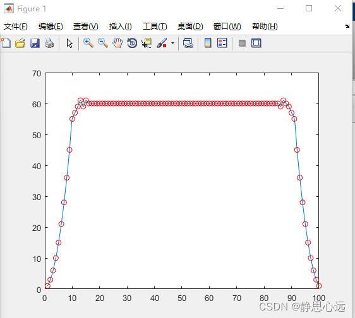Click the Hide Plot Tools icon

pyautogui.click(x=242, y=43)
